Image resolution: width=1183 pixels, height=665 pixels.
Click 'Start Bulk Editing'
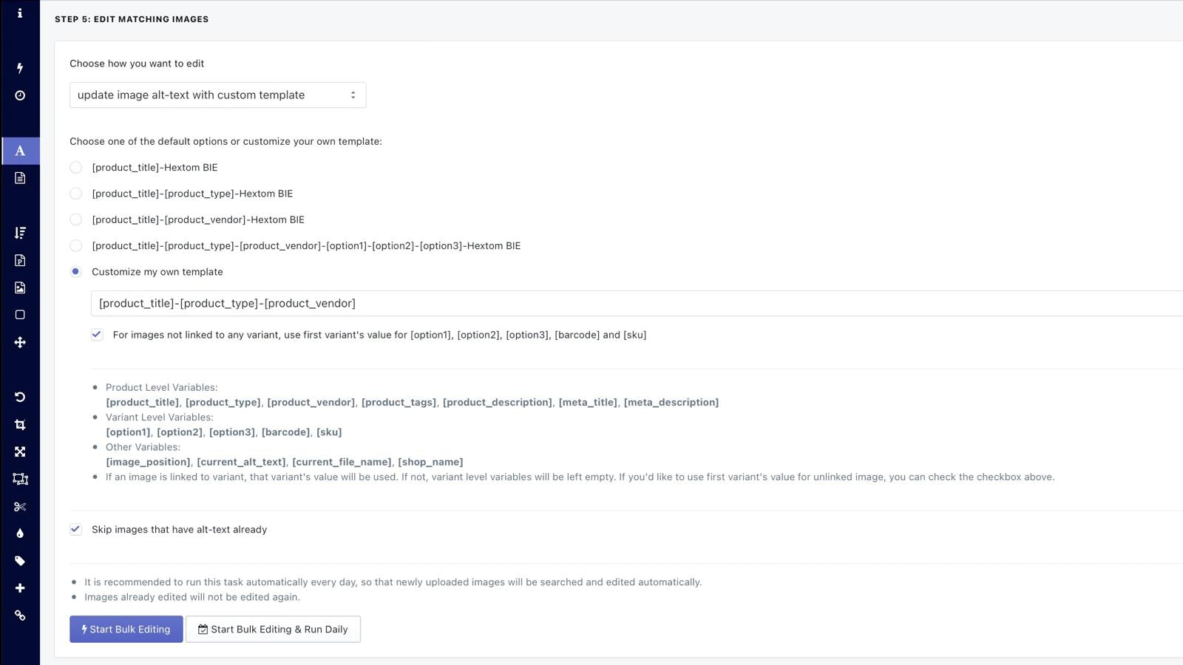126,629
